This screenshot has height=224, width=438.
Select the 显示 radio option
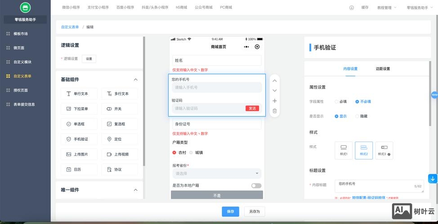tap(340, 116)
